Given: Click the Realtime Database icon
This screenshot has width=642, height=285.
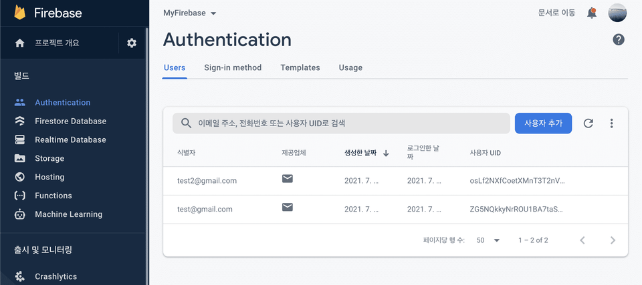Looking at the screenshot, I should click(x=19, y=140).
